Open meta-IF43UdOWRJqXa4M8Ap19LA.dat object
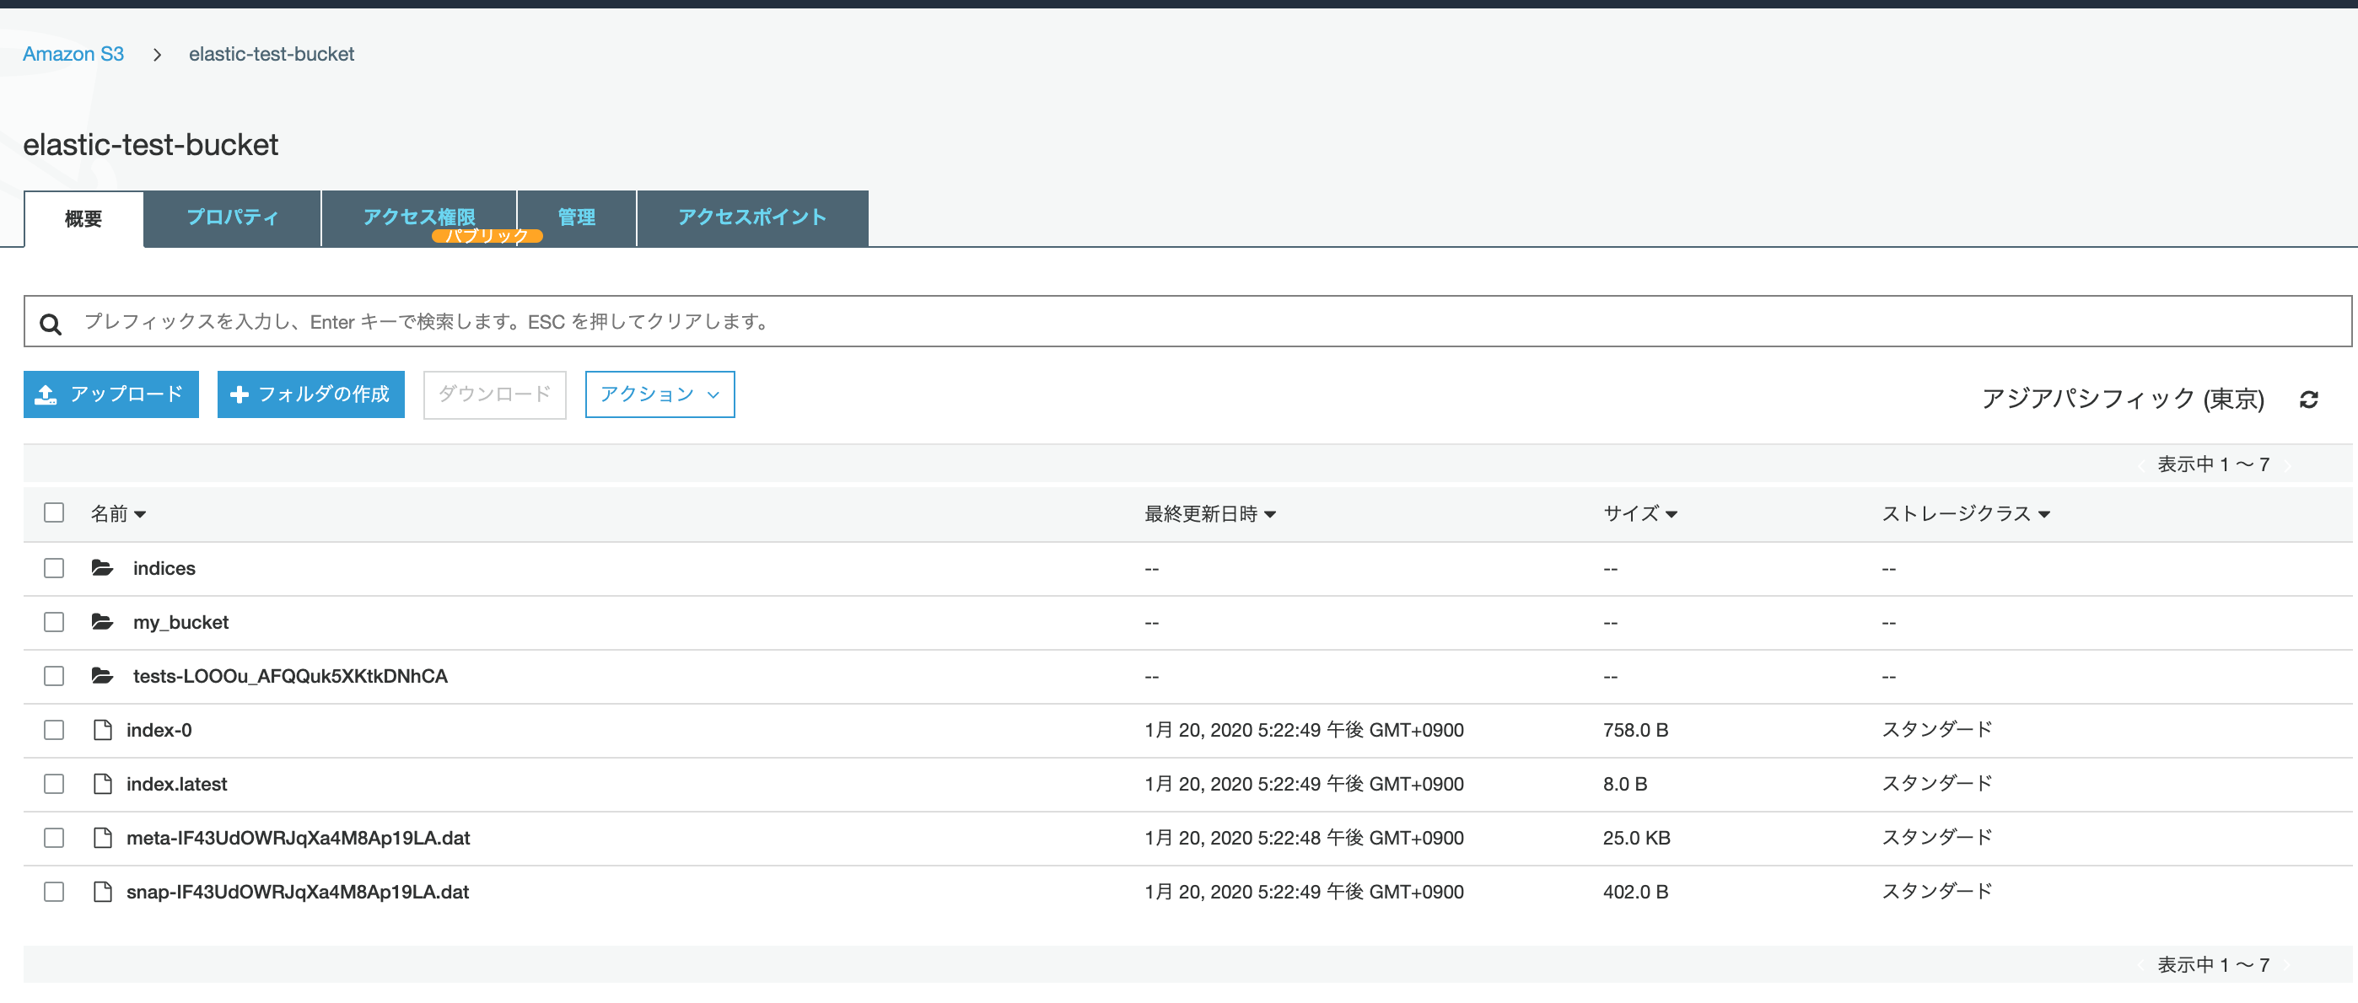2358x1003 pixels. pyautogui.click(x=299, y=839)
